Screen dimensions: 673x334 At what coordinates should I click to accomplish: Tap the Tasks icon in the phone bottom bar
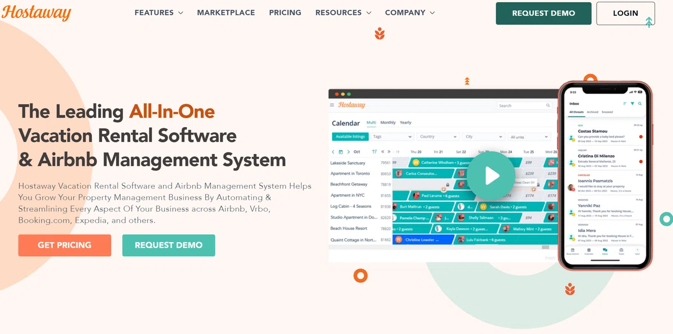621,251
